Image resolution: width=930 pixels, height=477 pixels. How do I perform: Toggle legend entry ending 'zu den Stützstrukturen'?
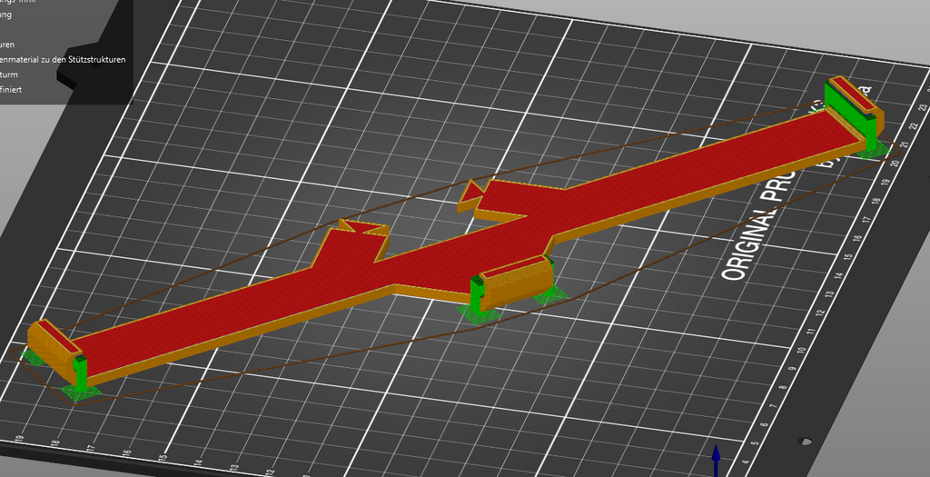[63, 59]
